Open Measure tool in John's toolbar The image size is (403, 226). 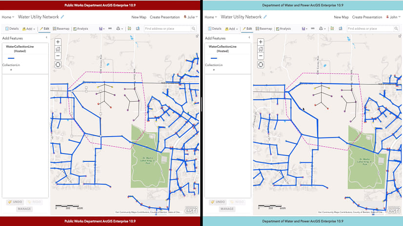[341, 28]
